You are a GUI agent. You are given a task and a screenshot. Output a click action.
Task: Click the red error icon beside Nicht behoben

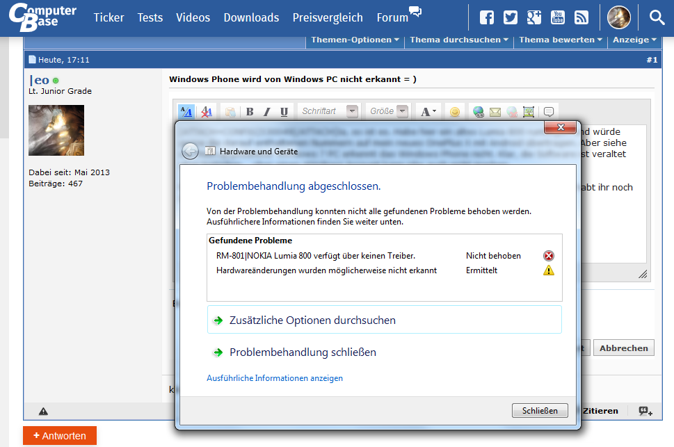(x=549, y=256)
